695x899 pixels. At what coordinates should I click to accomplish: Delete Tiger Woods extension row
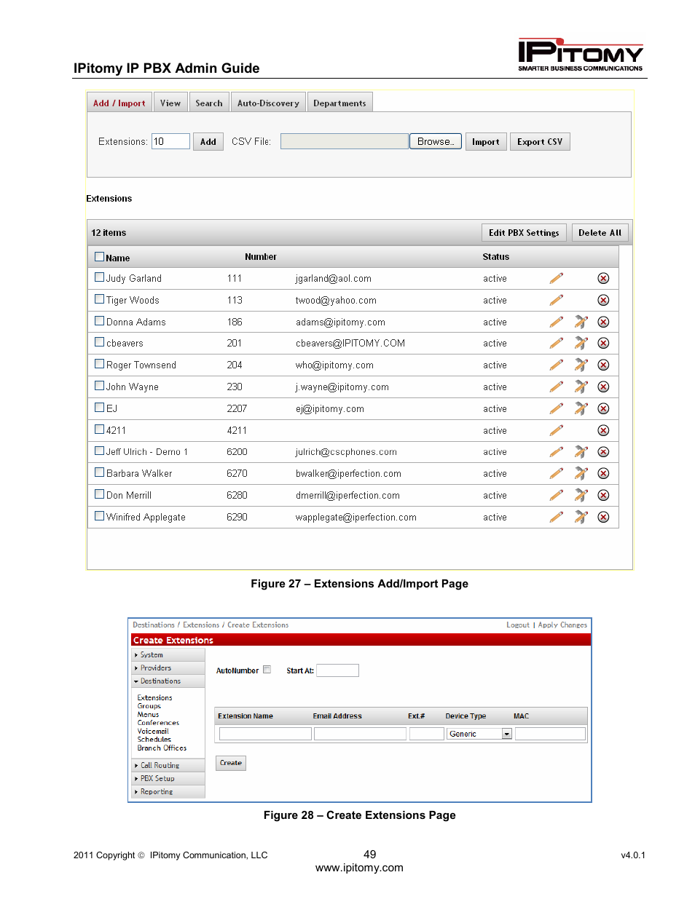click(603, 300)
